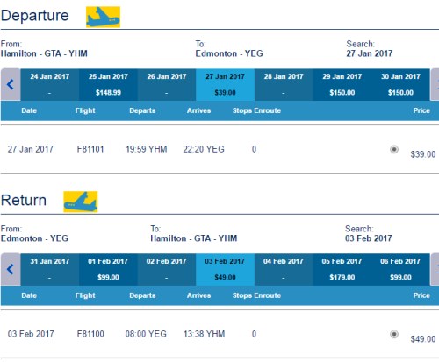
Task: Click the return airplane landing icon
Action: (x=81, y=202)
